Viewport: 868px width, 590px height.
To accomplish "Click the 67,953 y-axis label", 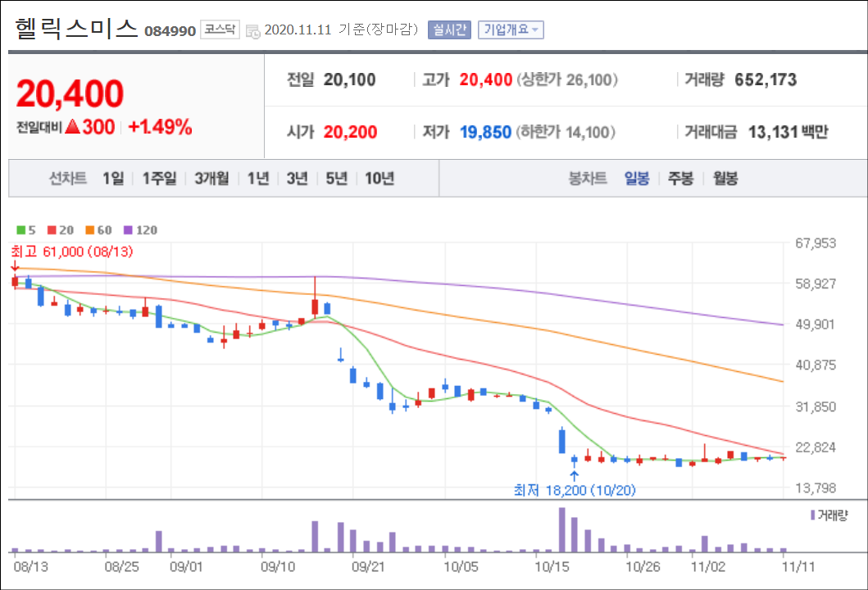I will tap(816, 243).
